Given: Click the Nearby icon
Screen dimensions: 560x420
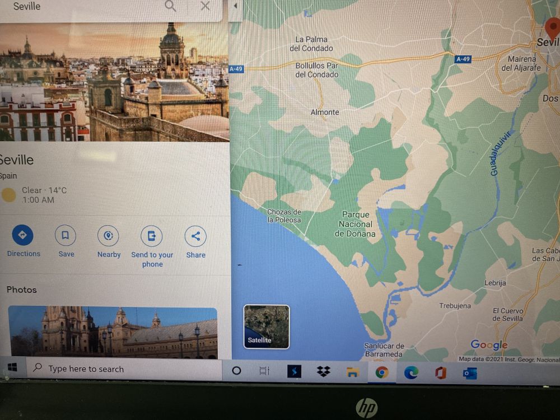Looking at the screenshot, I should point(108,236).
